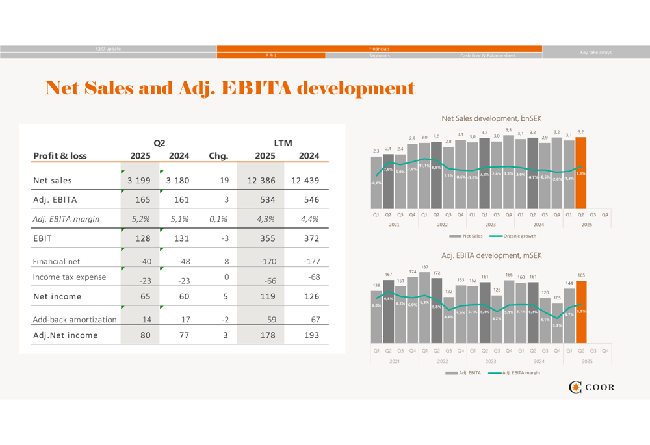Click the Net Sales development, bnSEK chart title
This screenshot has width=650, height=445.
(491, 118)
